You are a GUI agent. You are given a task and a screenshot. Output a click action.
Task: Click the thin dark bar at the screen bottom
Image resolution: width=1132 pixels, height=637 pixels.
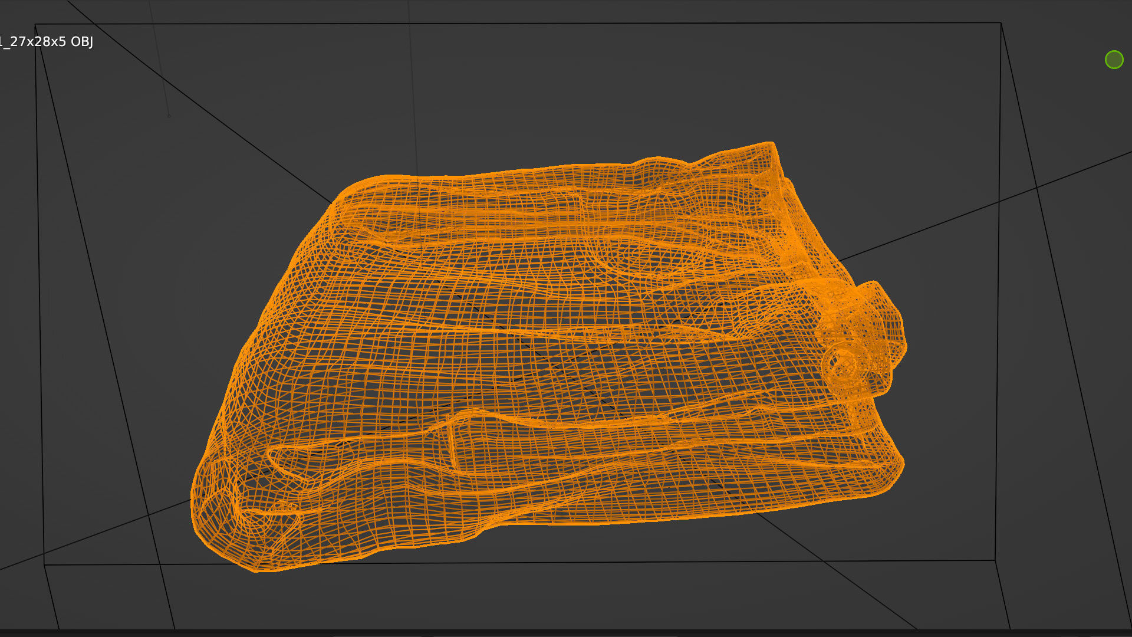[566, 633]
